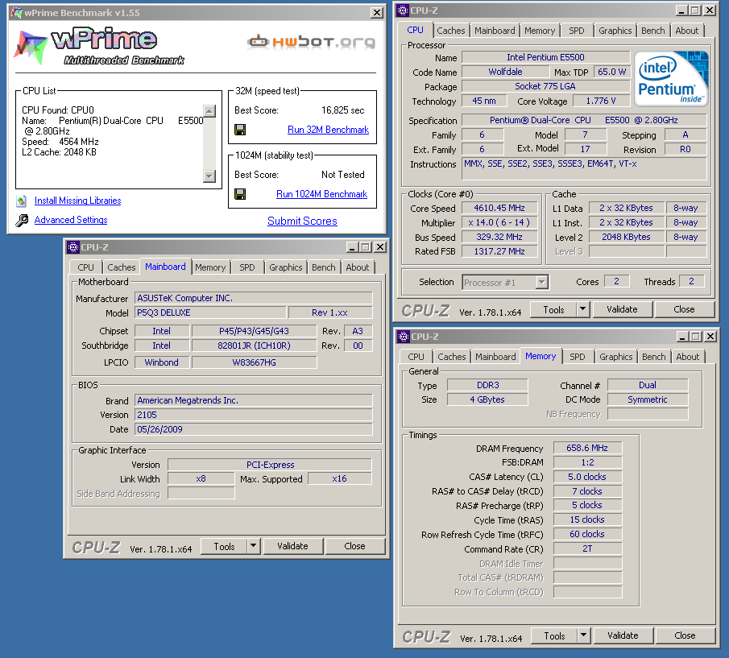Select Graphics tab in Mainboard window
Image resolution: width=729 pixels, height=658 pixels.
(285, 267)
